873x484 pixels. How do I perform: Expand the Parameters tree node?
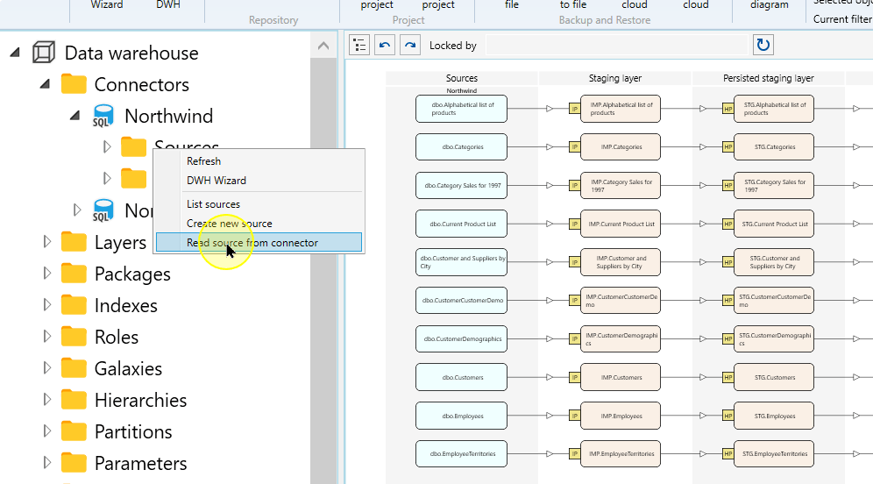pyautogui.click(x=47, y=463)
